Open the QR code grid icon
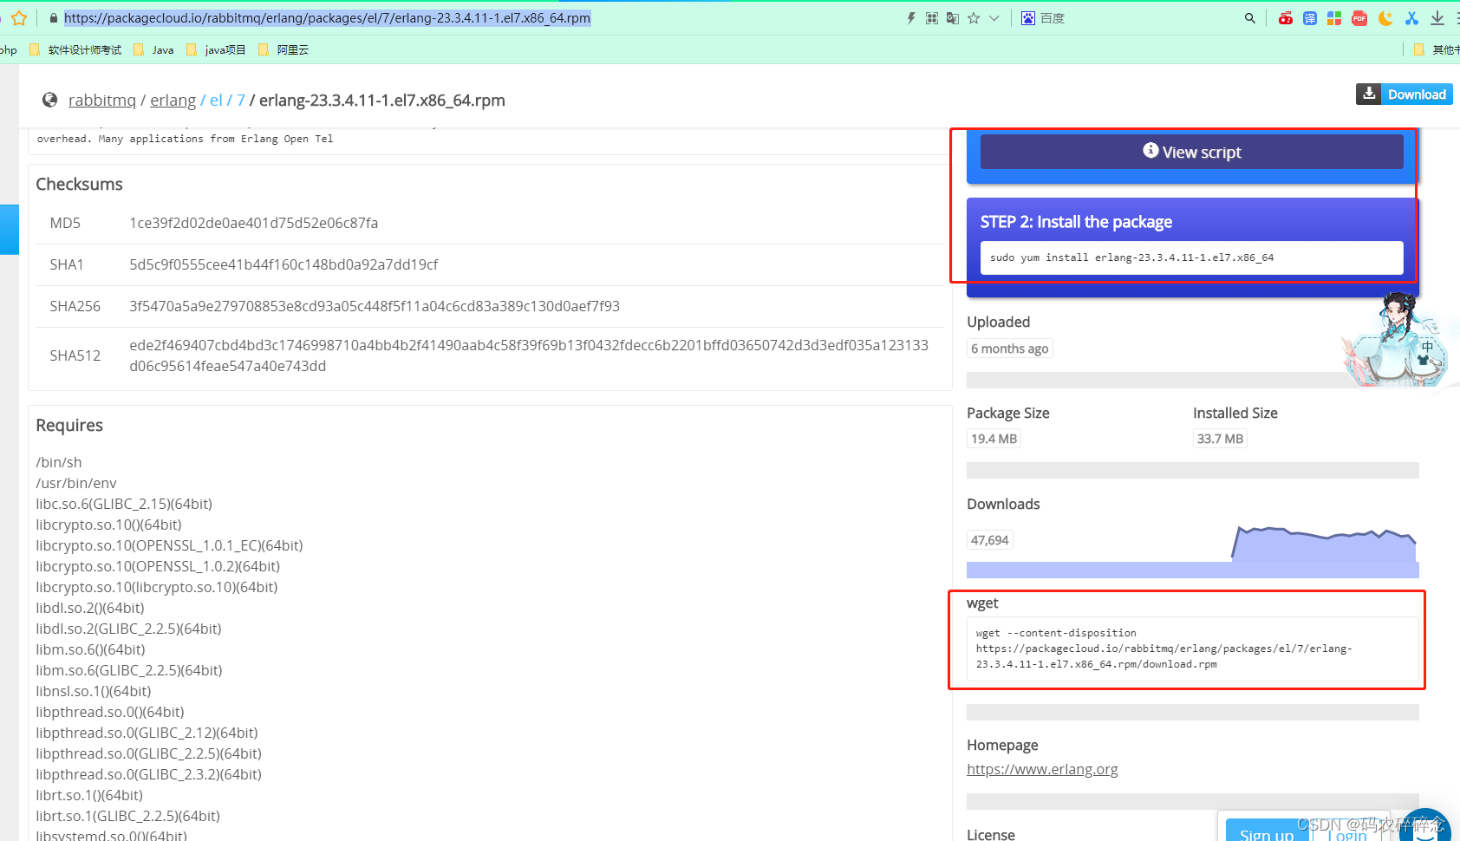The height and width of the screenshot is (841, 1460). click(x=932, y=18)
